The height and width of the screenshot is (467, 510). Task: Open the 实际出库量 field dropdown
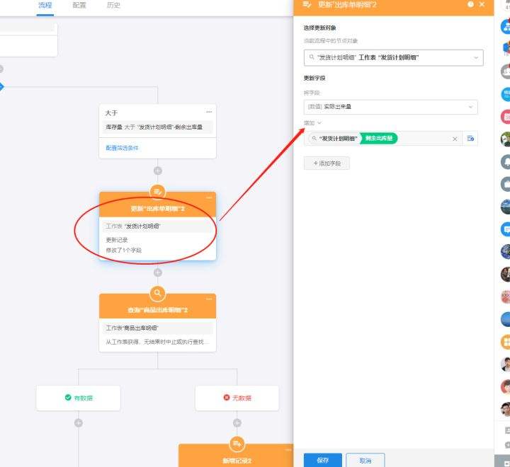(471, 107)
